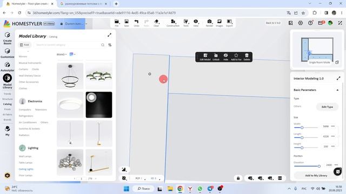Click Unlock in the floating toolbar
Screen dimensions: 346x194
click(x=216, y=57)
